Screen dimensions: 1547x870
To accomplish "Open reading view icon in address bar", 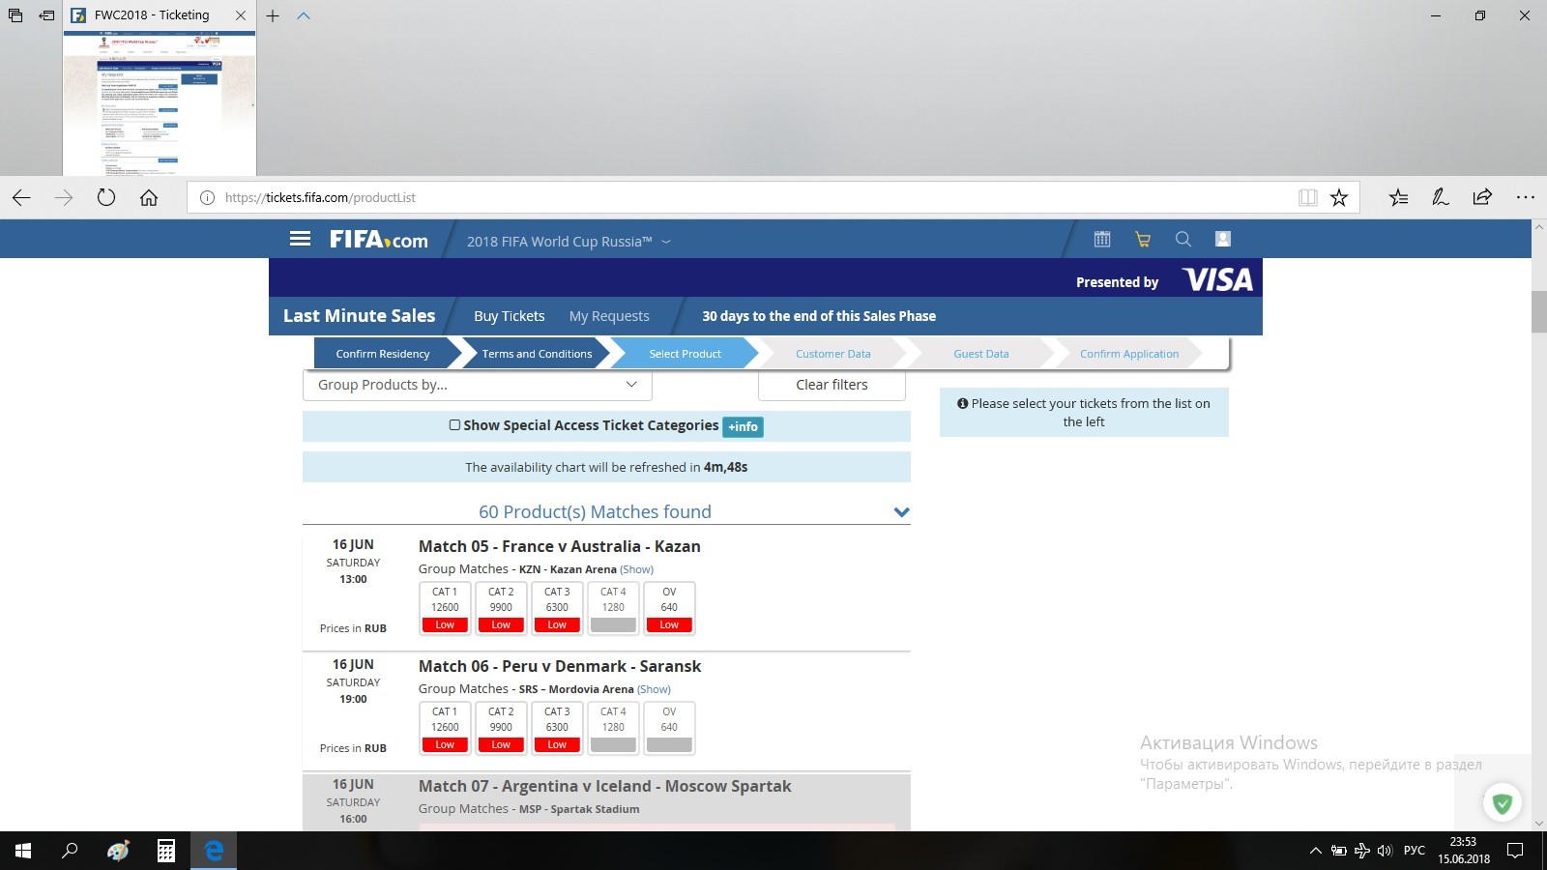I will 1308,197.
